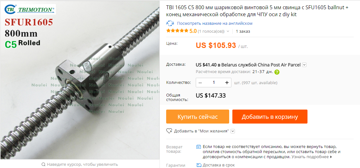Screen dimensions: 360x168
Task: Open the China Post Air Parcel shipping dropdown
Action: coord(304,65)
